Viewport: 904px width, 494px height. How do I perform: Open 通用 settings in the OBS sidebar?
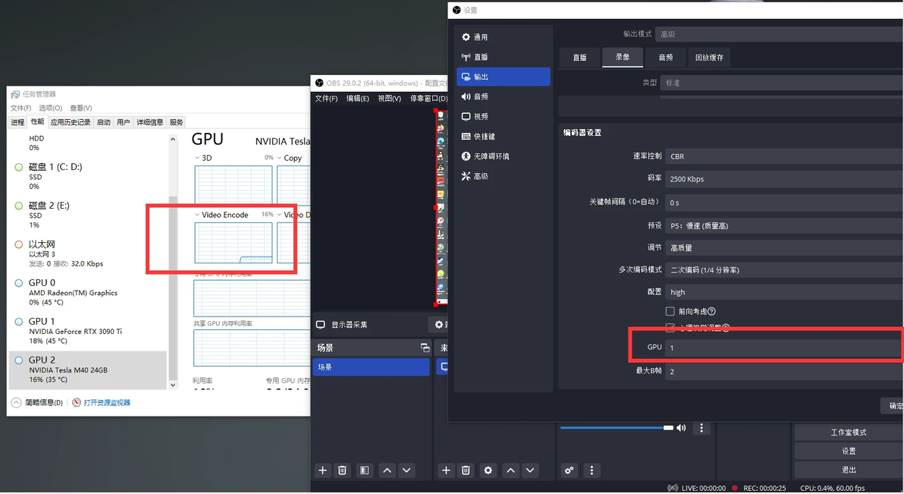pyautogui.click(x=504, y=37)
